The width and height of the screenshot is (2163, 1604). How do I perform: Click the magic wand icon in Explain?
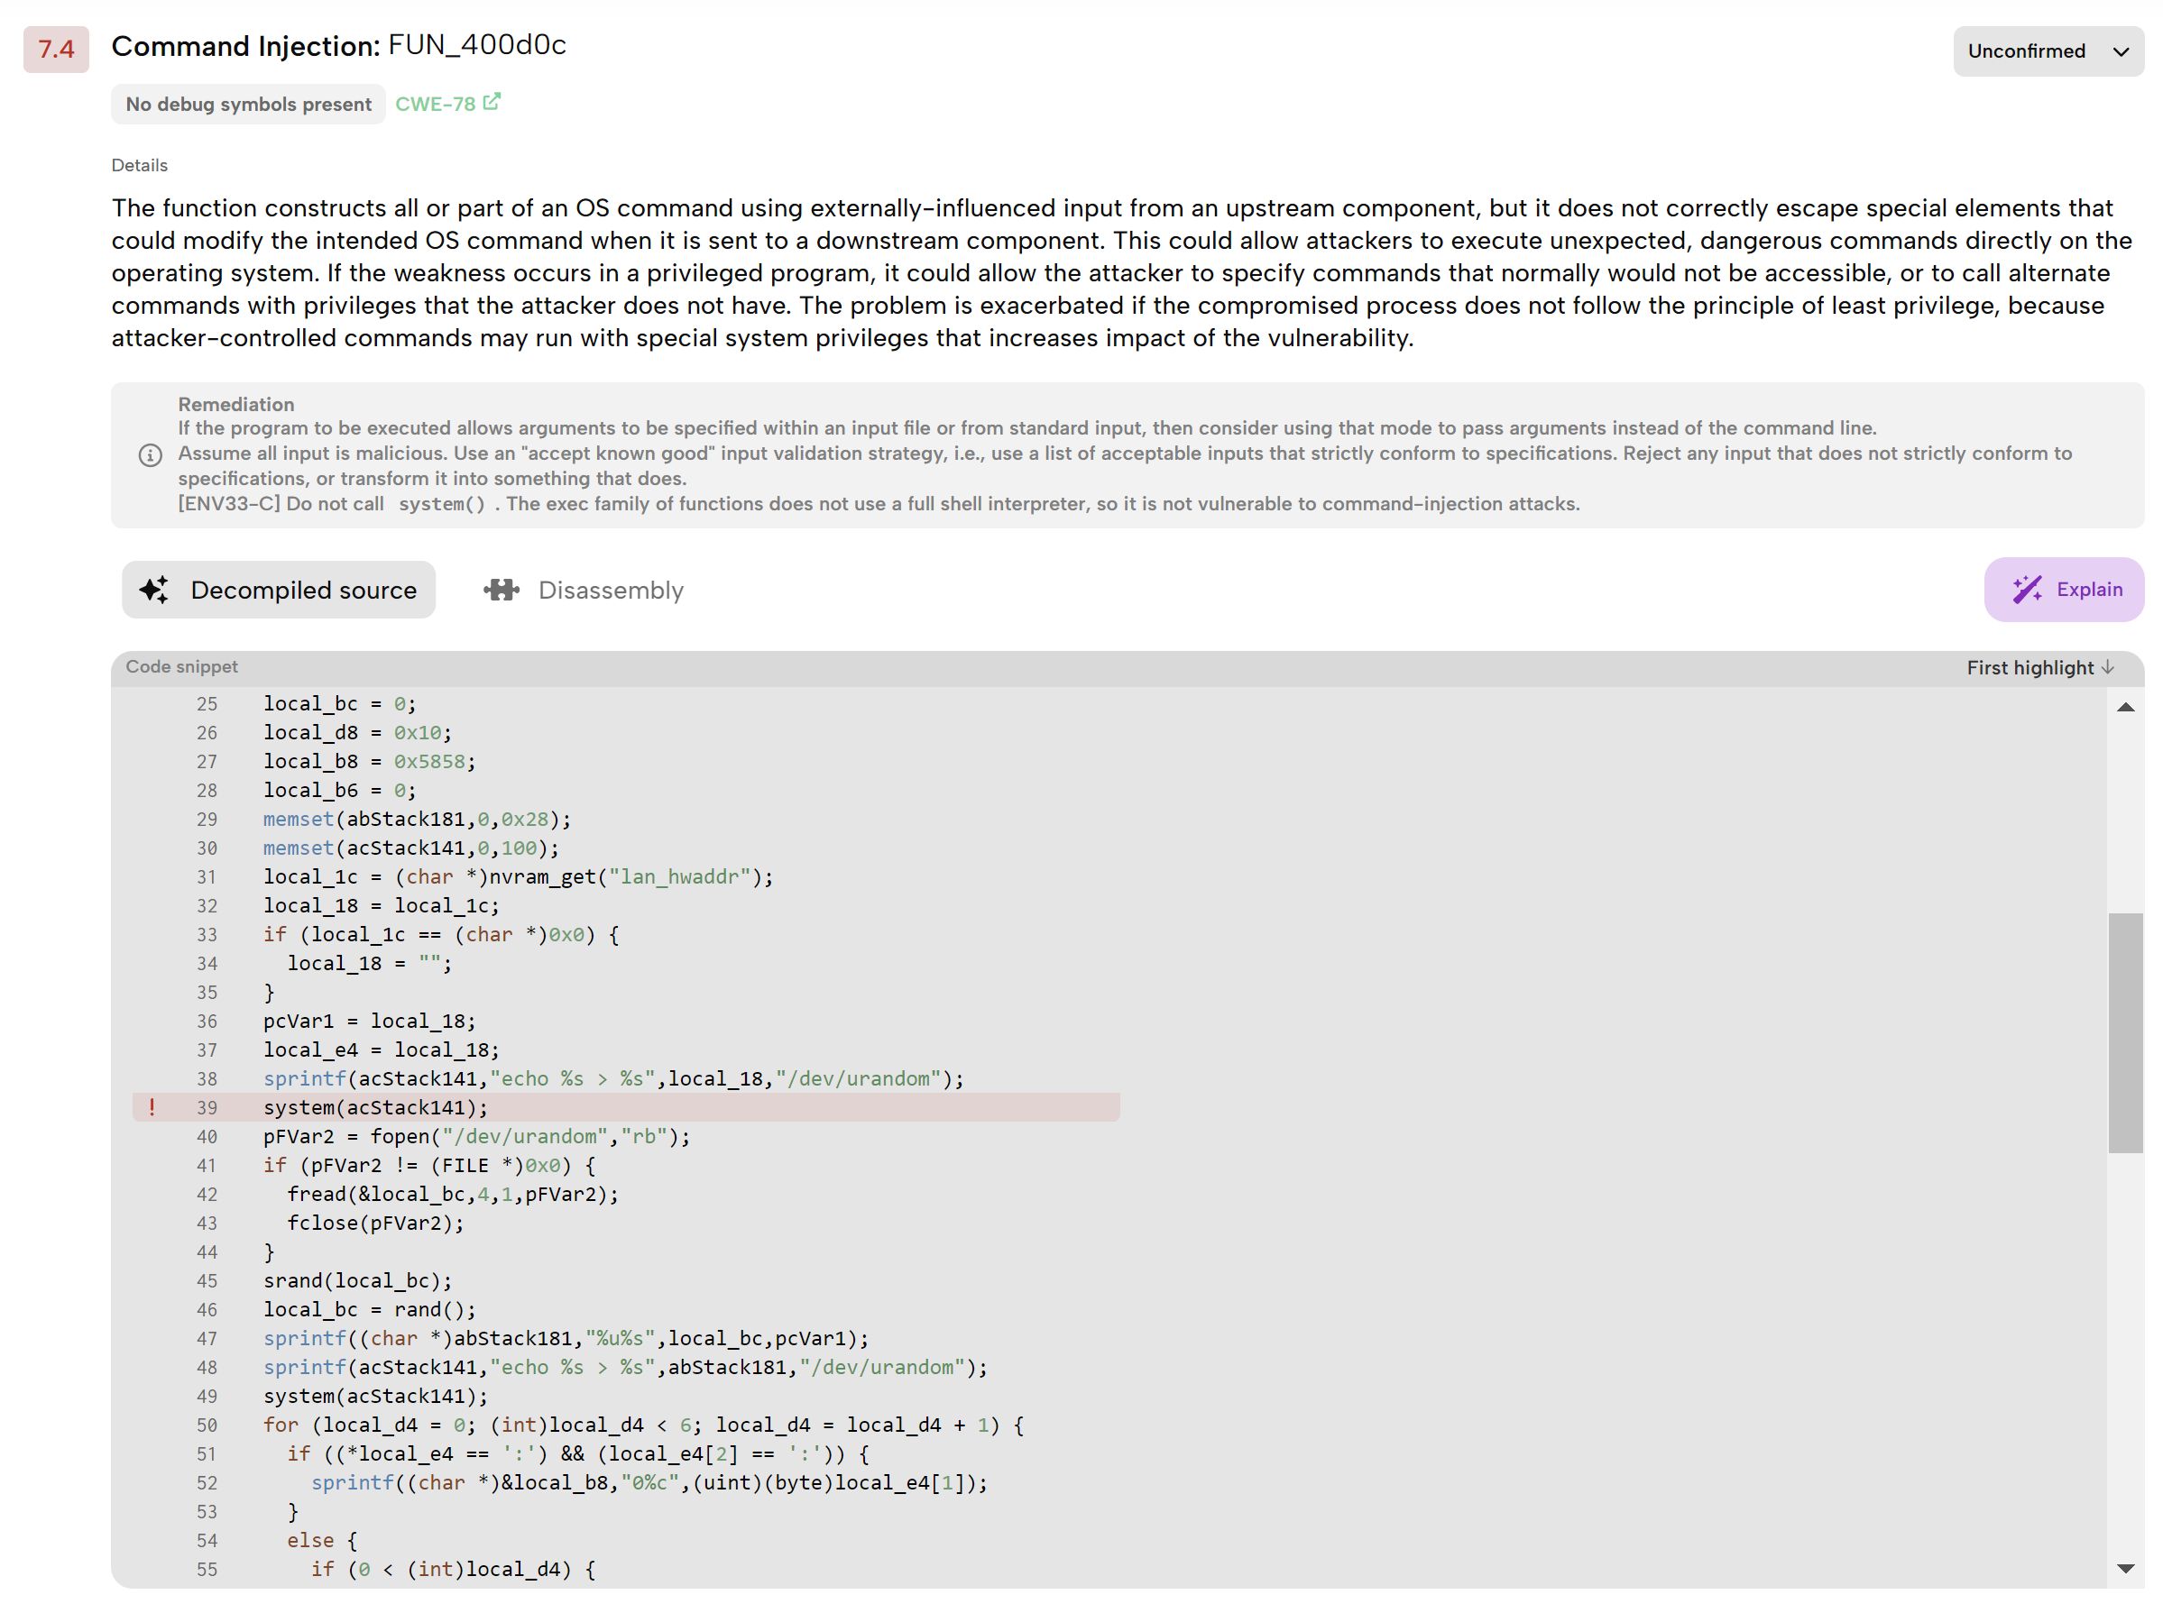coord(2026,590)
